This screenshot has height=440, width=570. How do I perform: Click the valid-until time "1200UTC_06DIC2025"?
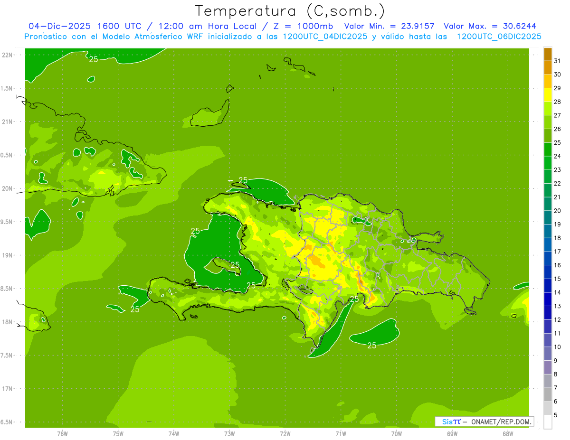499,37
